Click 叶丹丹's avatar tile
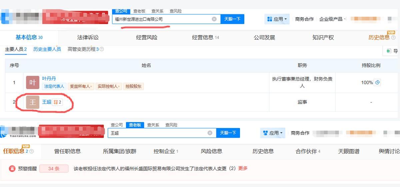 33,83
